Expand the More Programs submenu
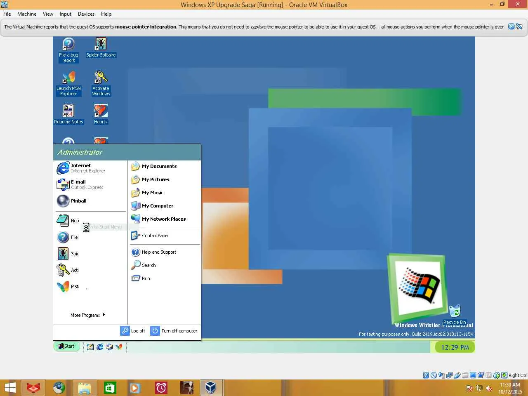This screenshot has height=396, width=528. pos(87,315)
